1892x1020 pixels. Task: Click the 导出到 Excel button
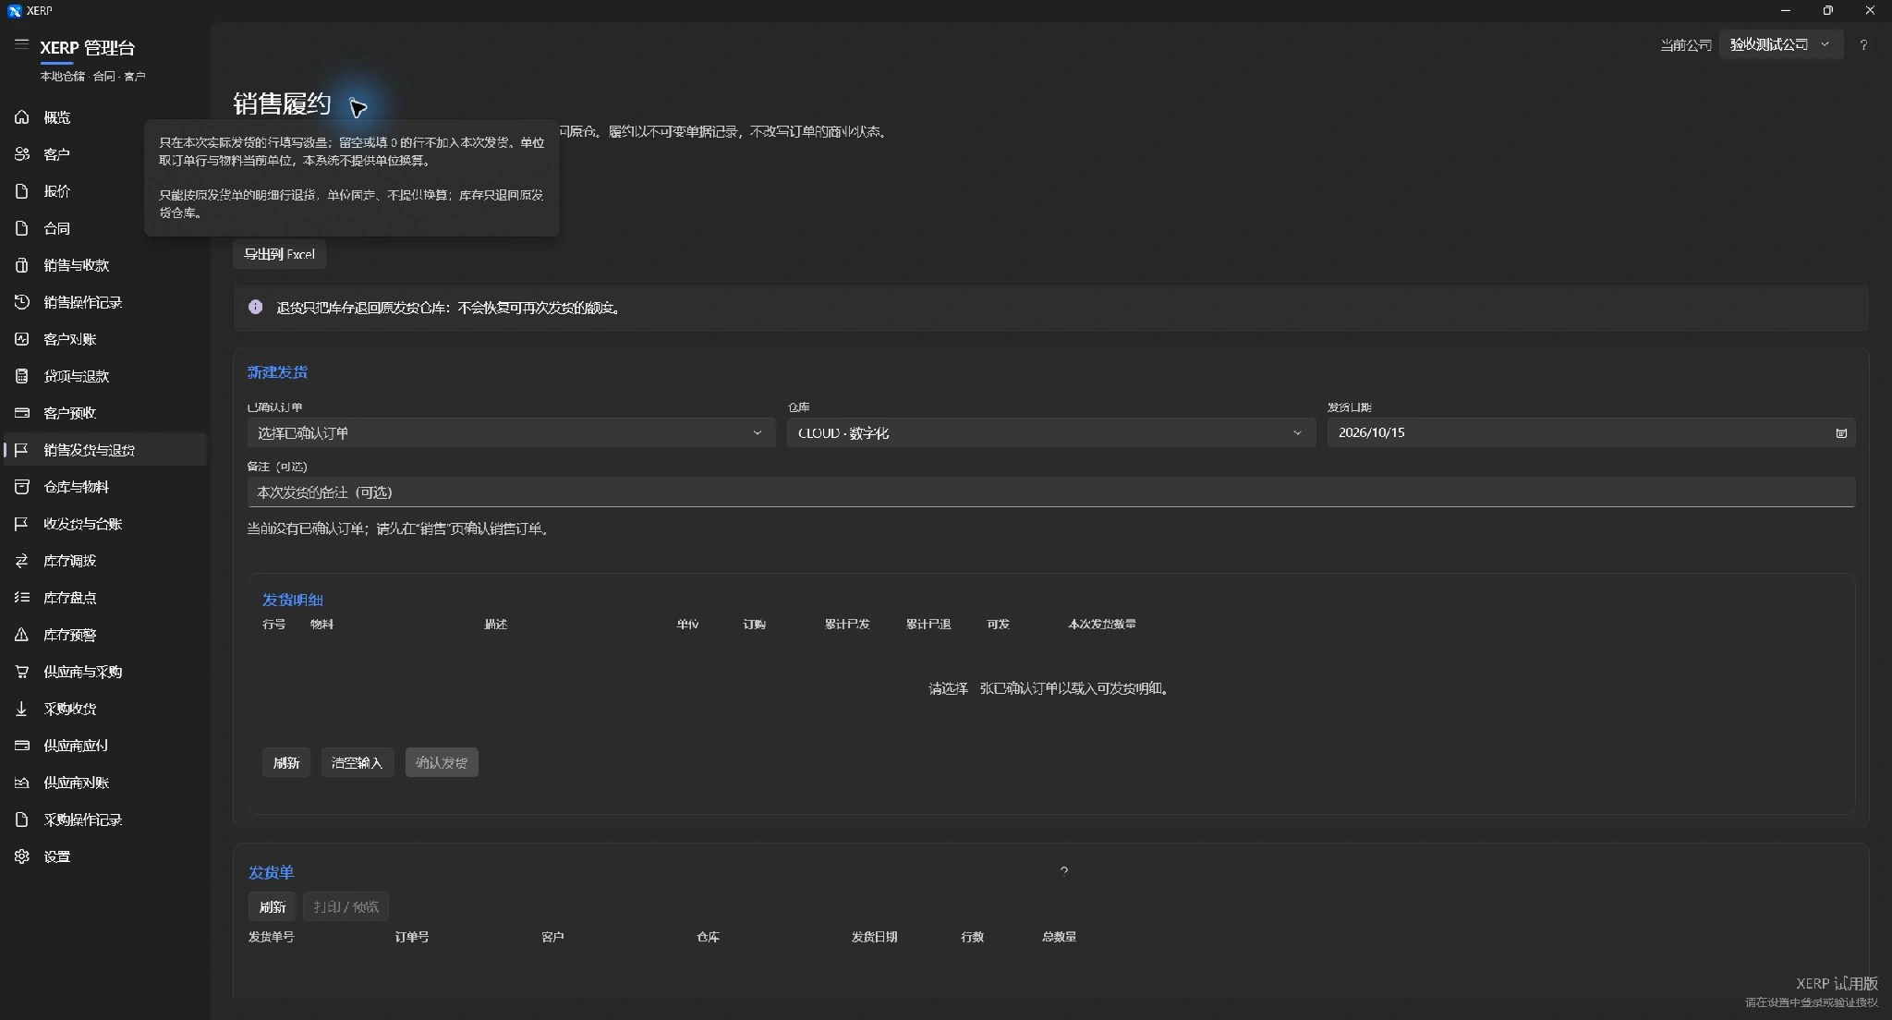coord(279,254)
